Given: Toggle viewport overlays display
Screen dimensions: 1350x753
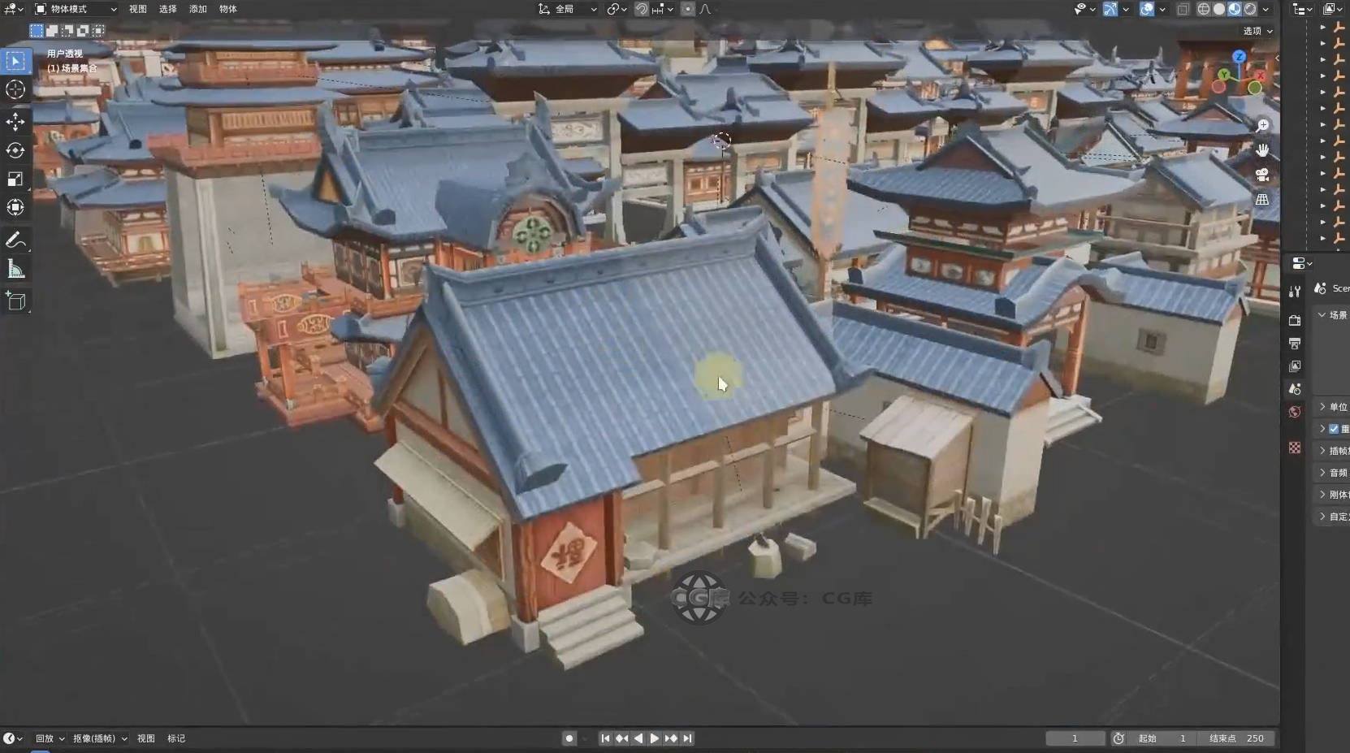Looking at the screenshot, I should [1147, 9].
